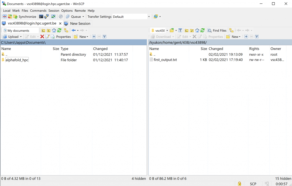Open the My documents drive dropdown
Screen dimensions: 292x186
pyautogui.click(x=21, y=30)
